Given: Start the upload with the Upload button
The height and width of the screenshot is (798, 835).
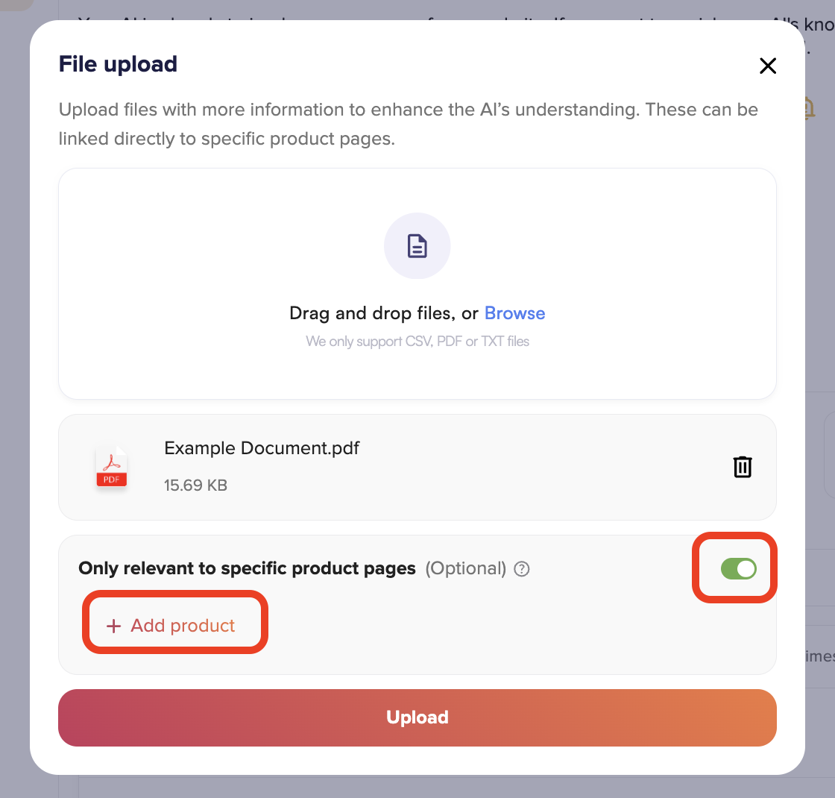Looking at the screenshot, I should (x=417, y=717).
